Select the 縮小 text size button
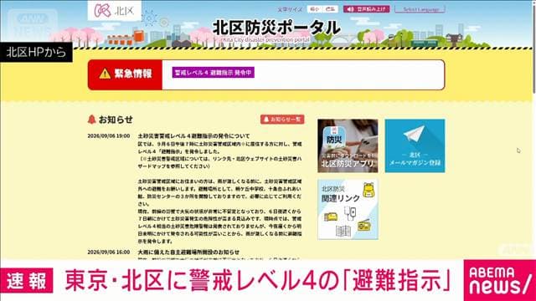This screenshot has height=301, width=536. tap(315, 9)
